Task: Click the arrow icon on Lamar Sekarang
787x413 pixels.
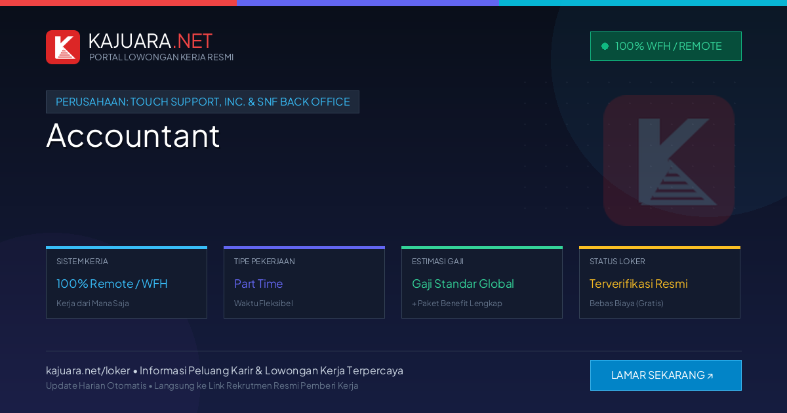Action: pos(710,376)
